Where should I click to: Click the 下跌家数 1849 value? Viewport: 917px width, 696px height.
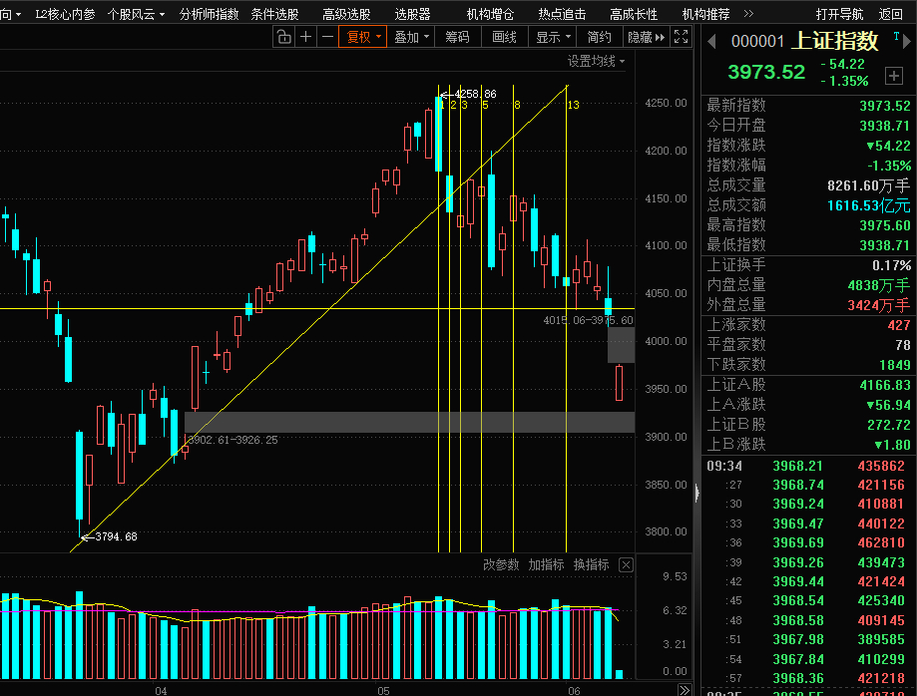tap(895, 365)
